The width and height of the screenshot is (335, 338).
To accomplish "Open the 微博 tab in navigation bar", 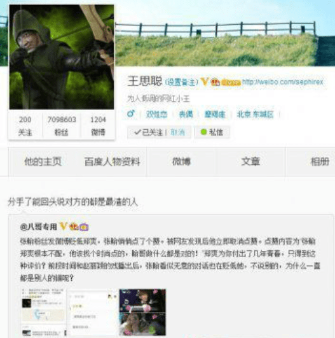I will coord(181,162).
